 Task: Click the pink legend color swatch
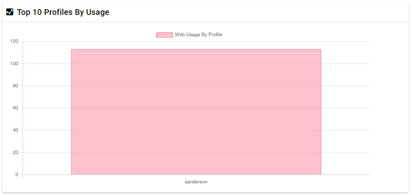pos(164,35)
